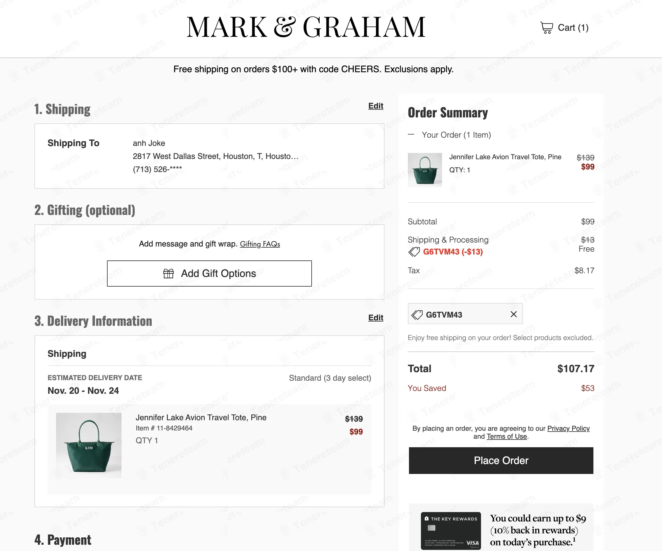Edit the shipping address

375,106
